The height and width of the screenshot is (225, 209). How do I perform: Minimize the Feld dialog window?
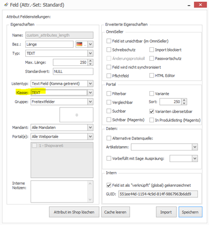[189, 5]
